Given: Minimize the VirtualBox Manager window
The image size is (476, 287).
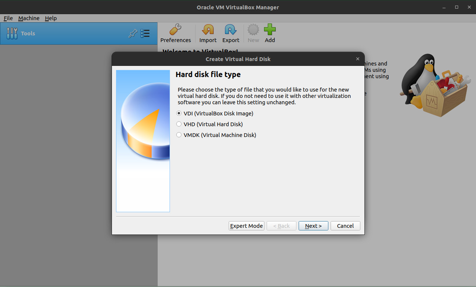Looking at the screenshot, I should [x=444, y=7].
